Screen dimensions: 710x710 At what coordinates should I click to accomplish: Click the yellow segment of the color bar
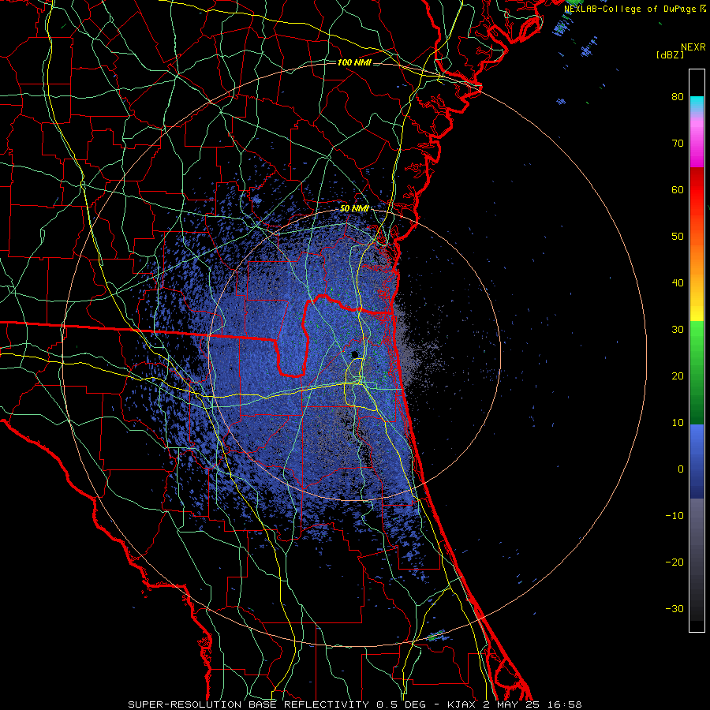tap(697, 312)
